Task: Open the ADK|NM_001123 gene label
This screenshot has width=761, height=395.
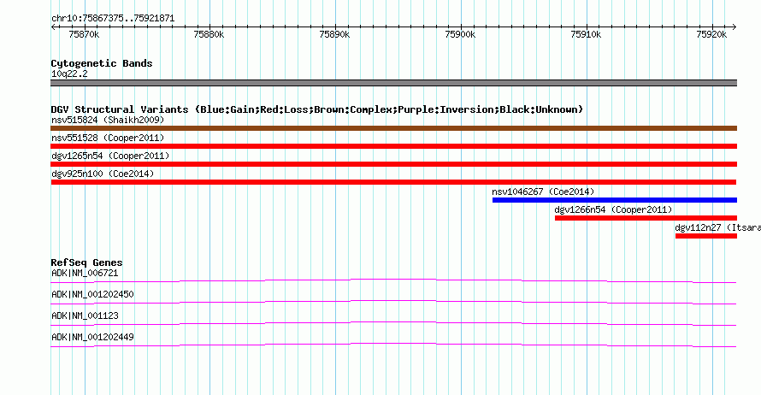Action: [x=85, y=315]
